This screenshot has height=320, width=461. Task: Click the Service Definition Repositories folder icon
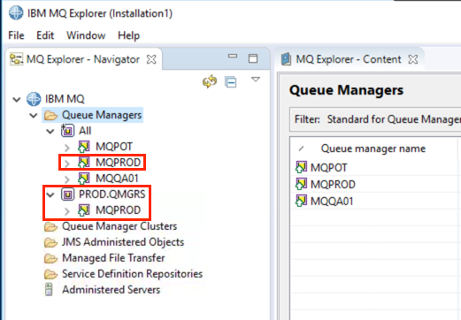tap(50, 274)
